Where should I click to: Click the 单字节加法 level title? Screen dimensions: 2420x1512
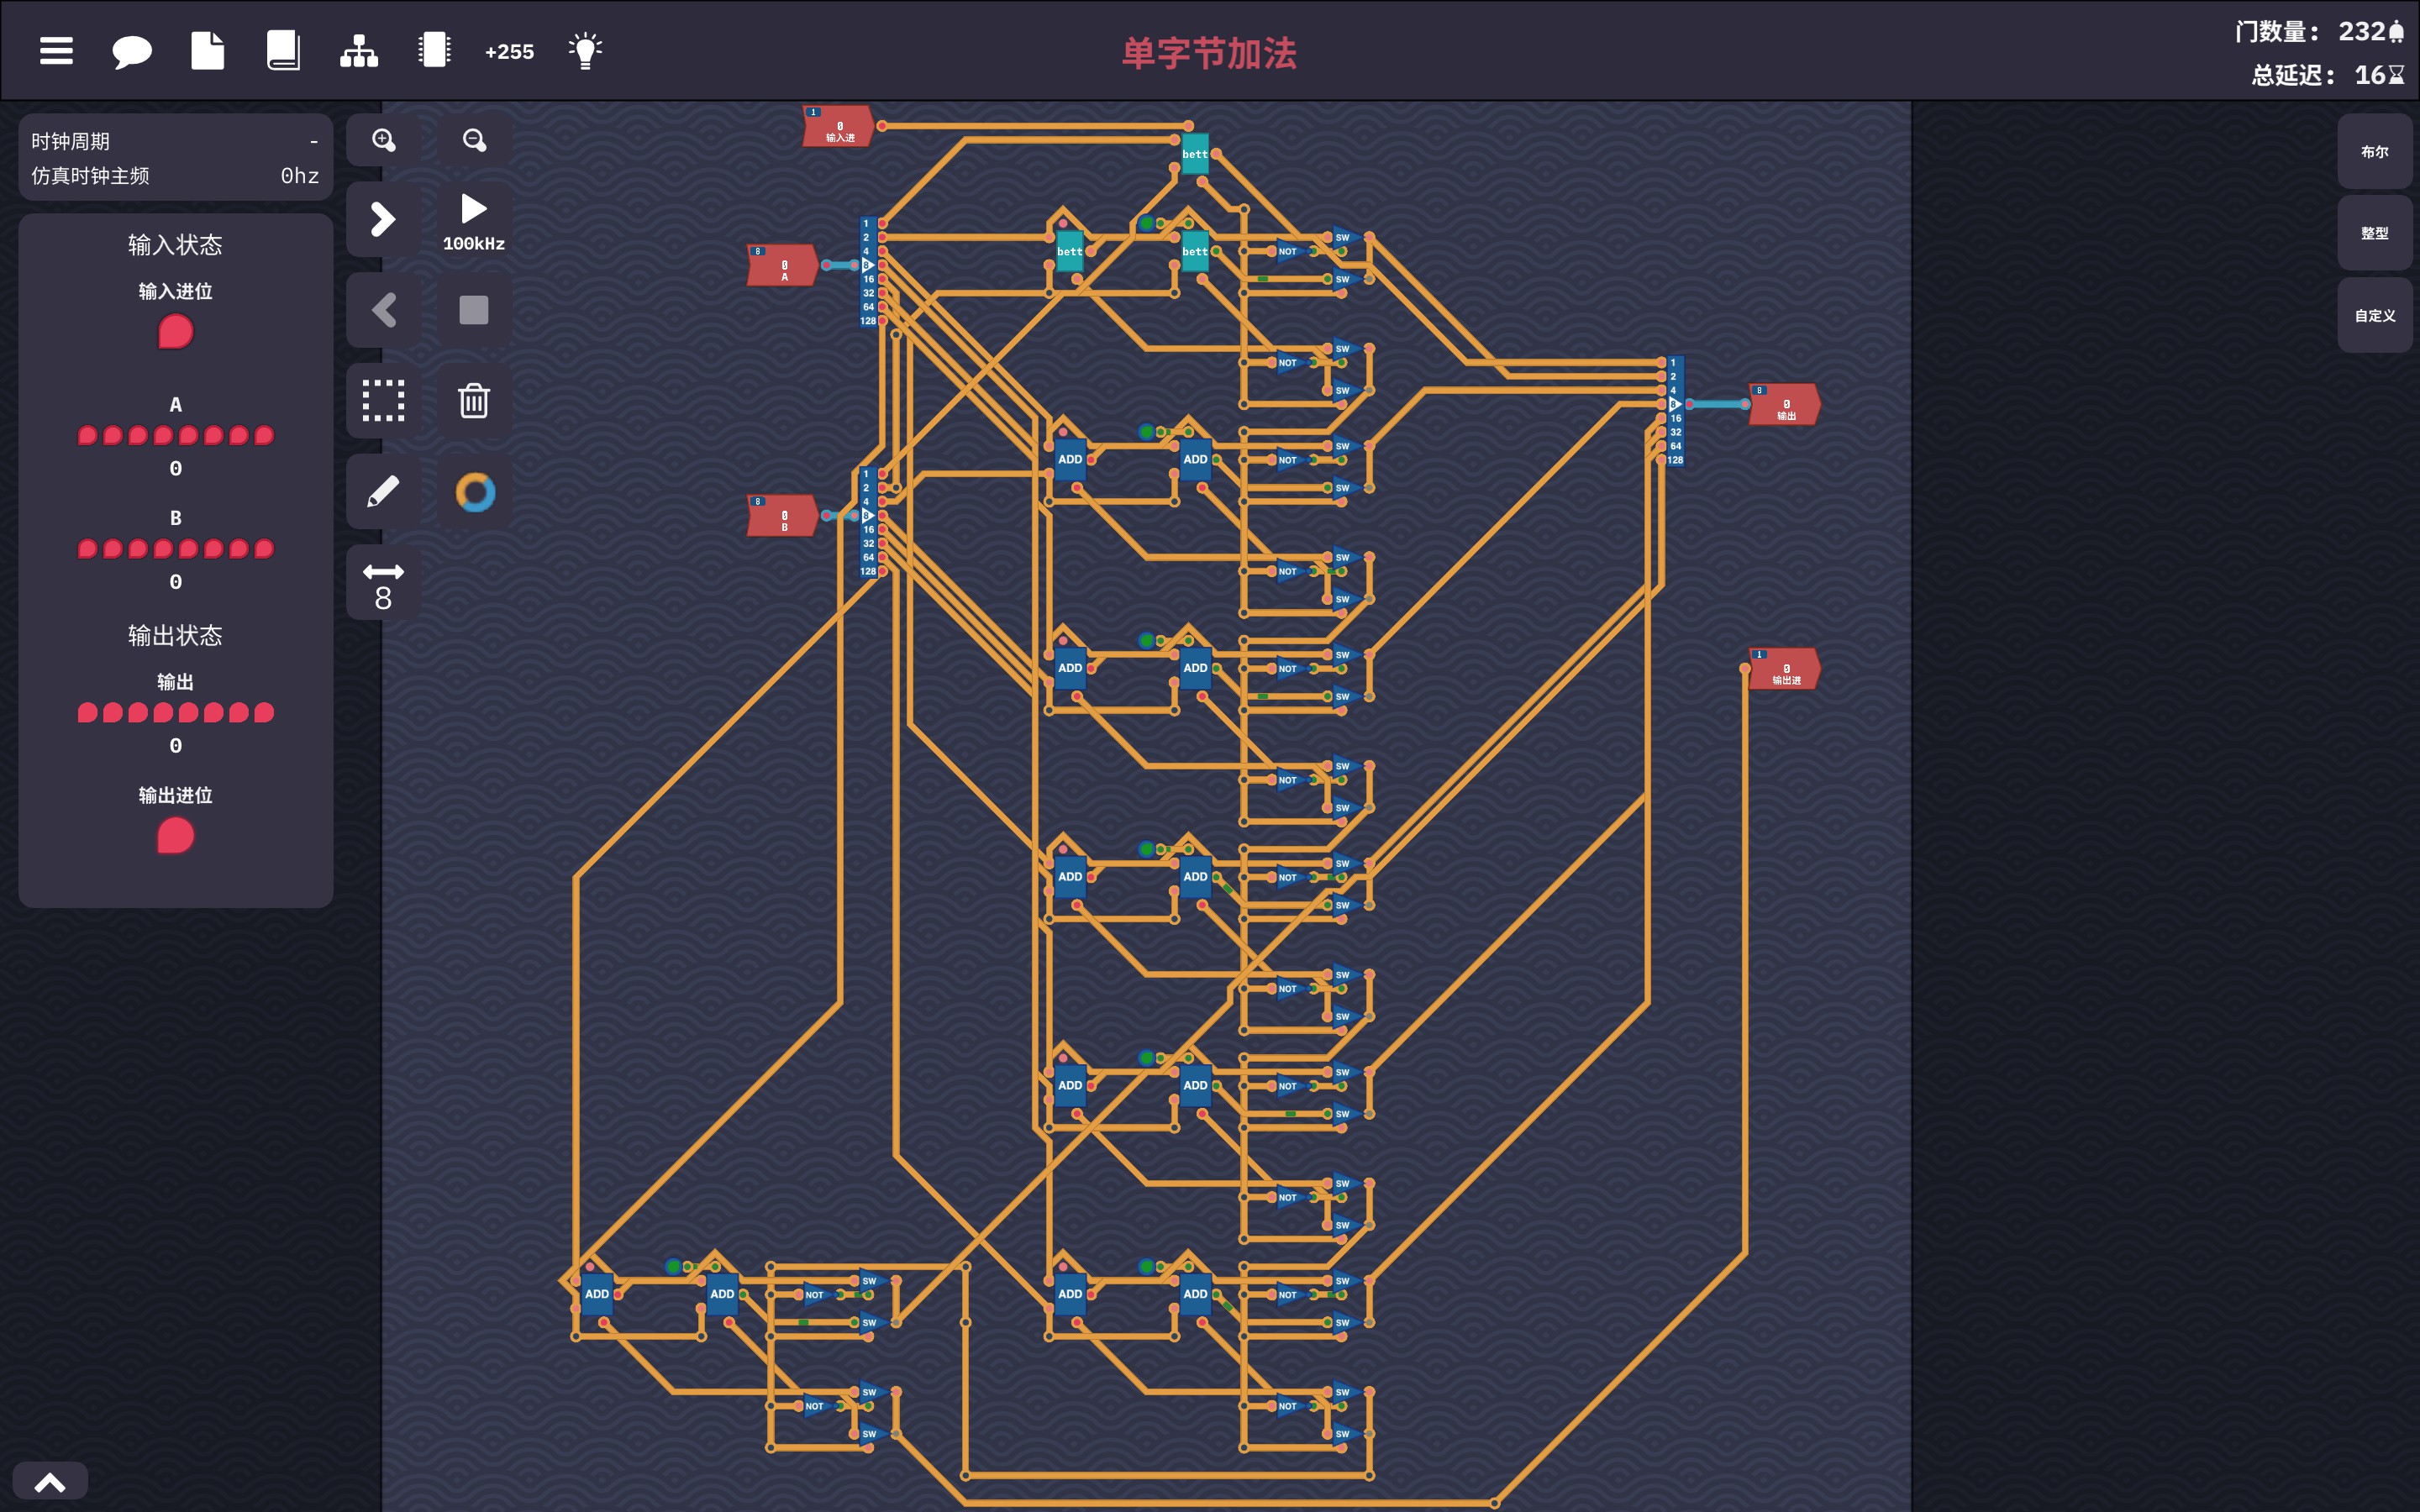(x=1209, y=53)
